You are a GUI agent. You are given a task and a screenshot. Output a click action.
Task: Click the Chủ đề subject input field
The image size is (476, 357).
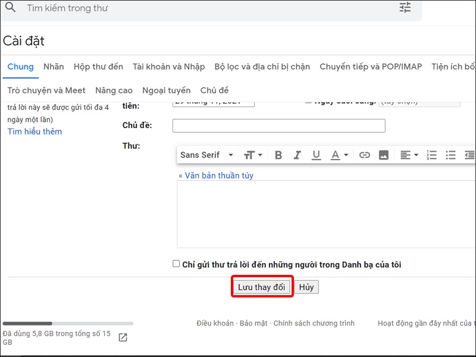(278, 126)
